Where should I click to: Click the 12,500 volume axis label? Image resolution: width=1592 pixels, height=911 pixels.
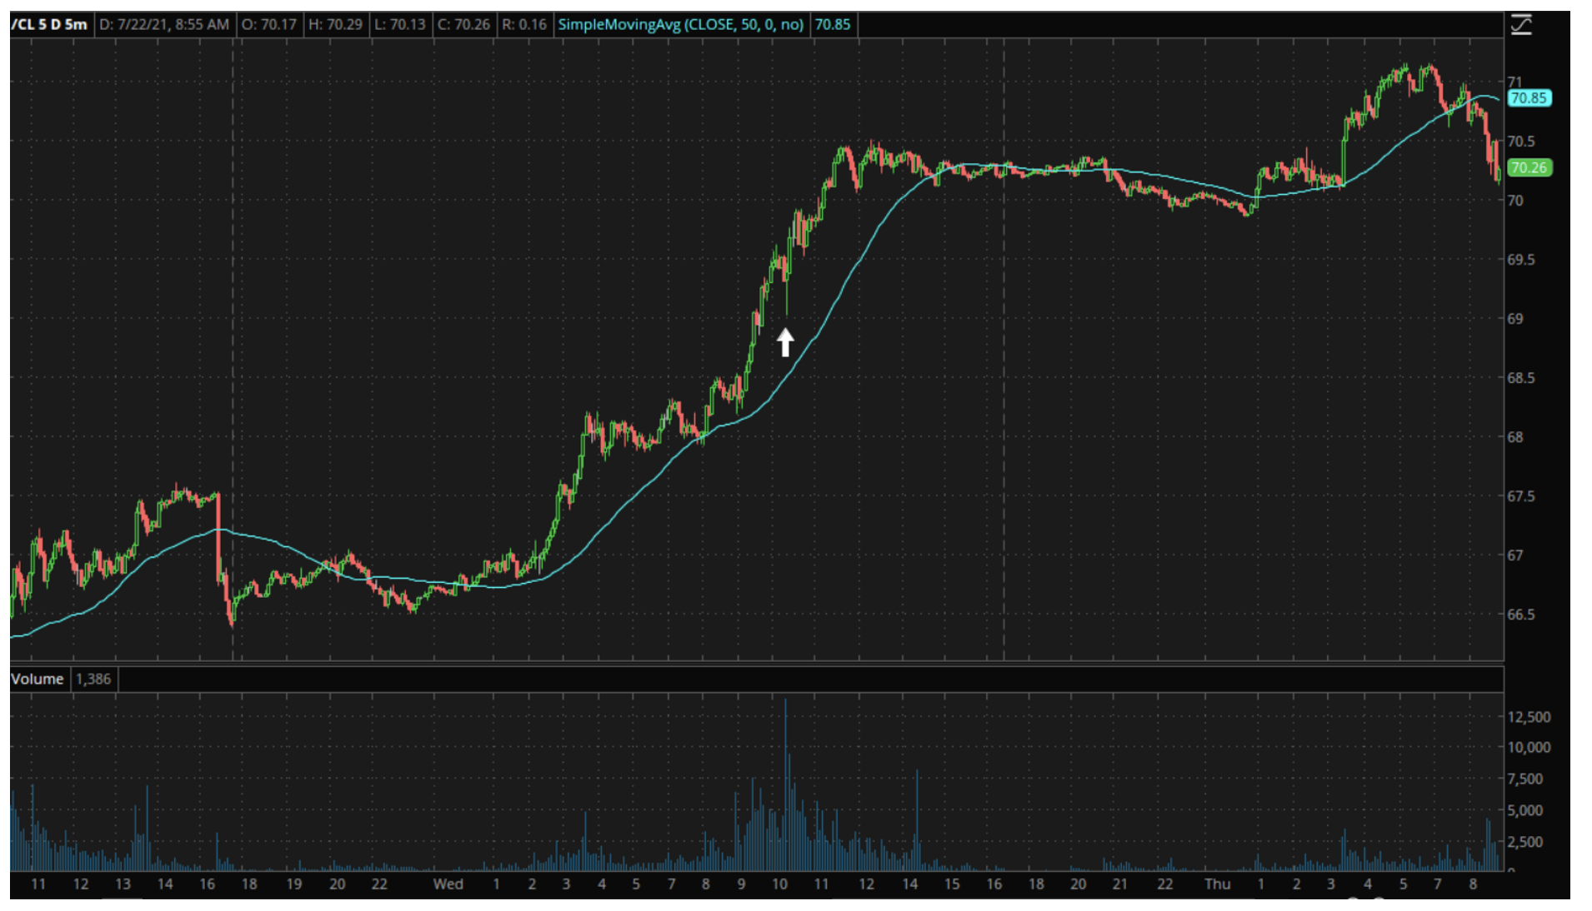coord(1529,717)
